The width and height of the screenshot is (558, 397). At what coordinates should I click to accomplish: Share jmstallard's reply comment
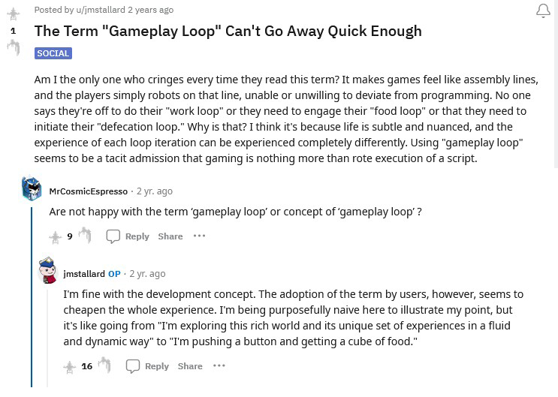point(190,366)
